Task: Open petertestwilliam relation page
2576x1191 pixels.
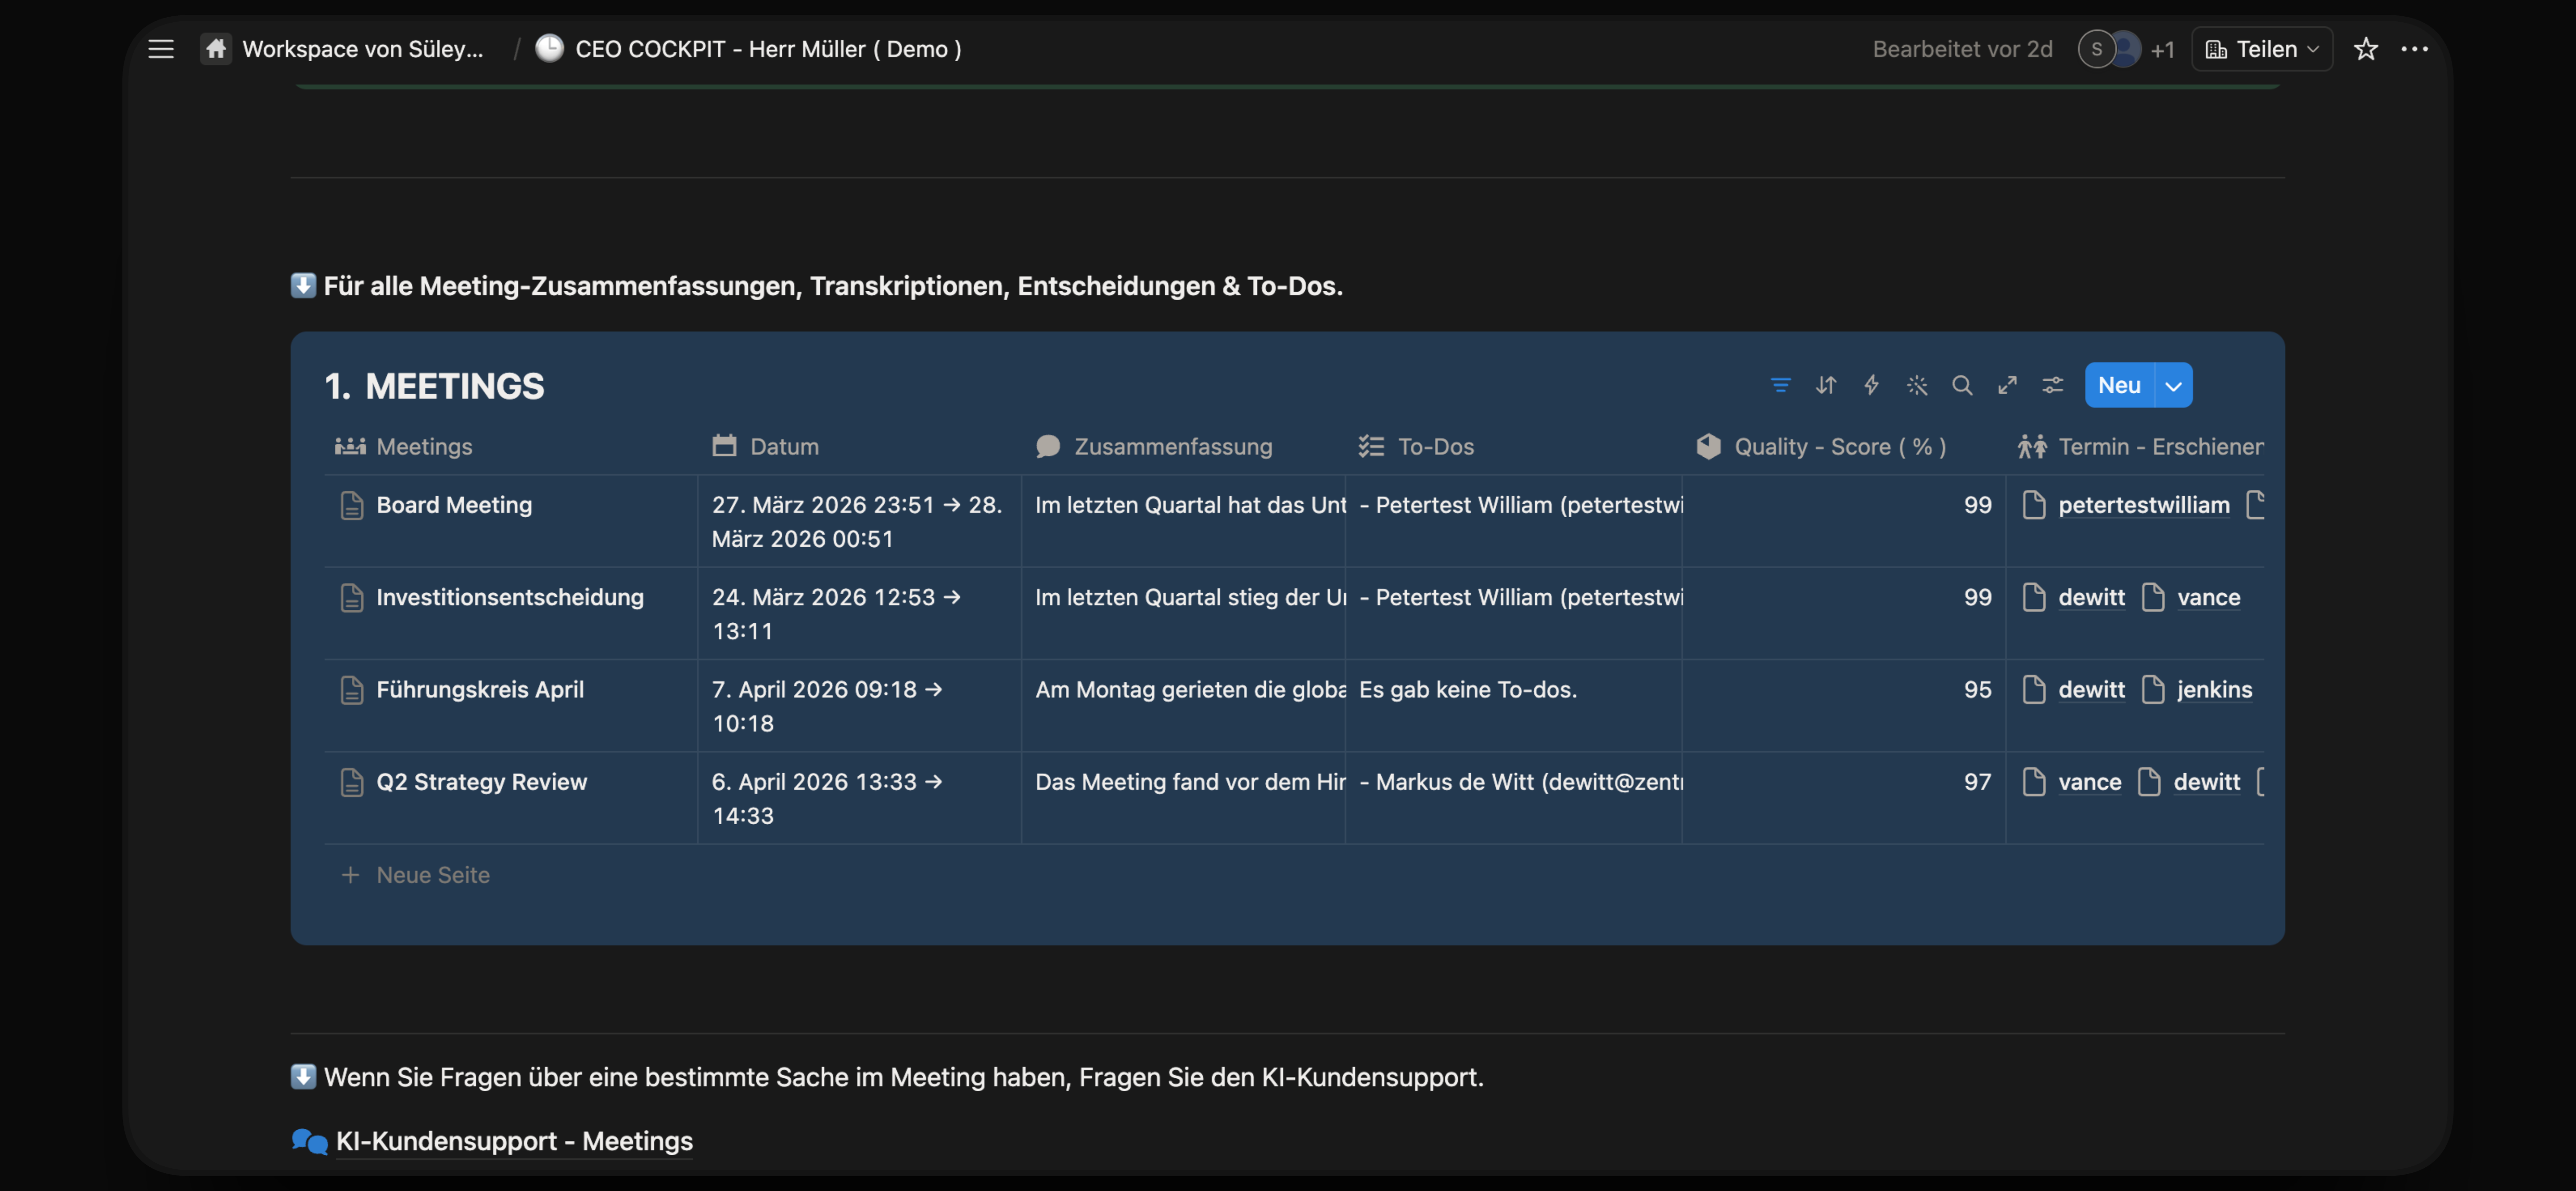Action: (x=2143, y=505)
